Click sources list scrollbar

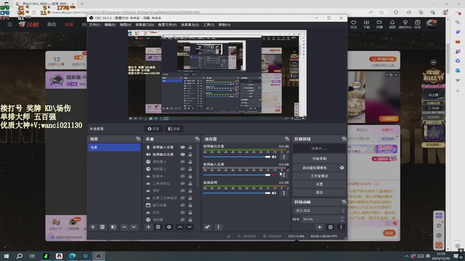[x=198, y=166]
